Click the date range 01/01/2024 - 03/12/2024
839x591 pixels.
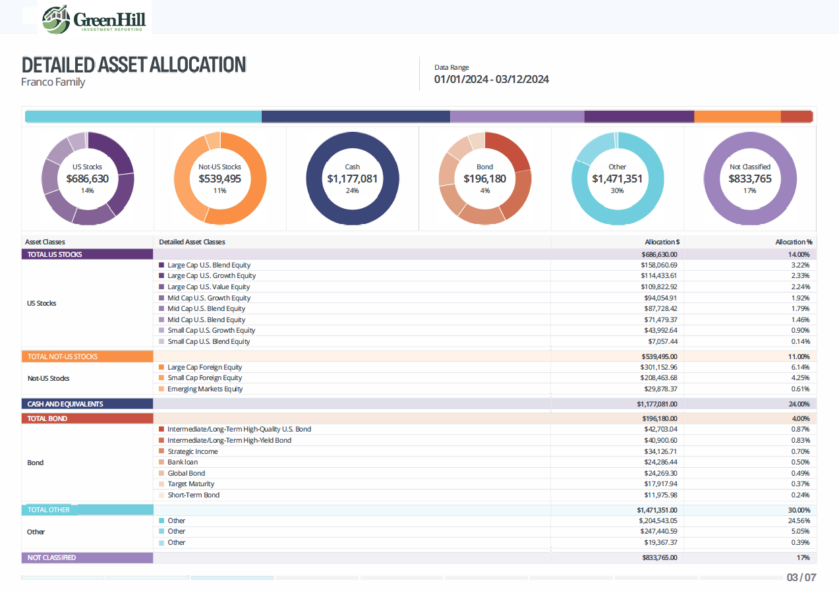tap(492, 80)
